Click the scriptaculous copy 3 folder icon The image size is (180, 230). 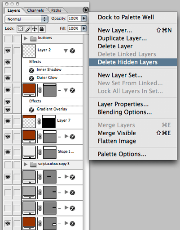33,165
